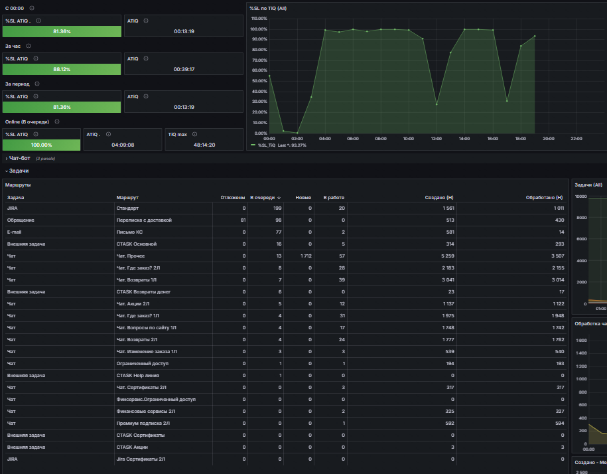This screenshot has height=474, width=607.
Task: Click info icon beside TIQ max panel title
Action: click(x=195, y=134)
